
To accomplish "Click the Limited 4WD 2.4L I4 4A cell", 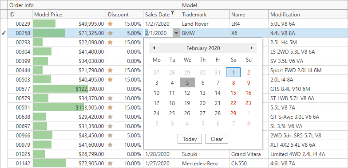I will point(308,154).
